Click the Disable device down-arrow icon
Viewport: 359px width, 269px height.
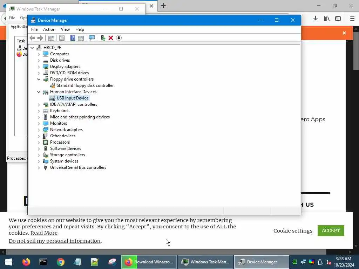tap(119, 38)
